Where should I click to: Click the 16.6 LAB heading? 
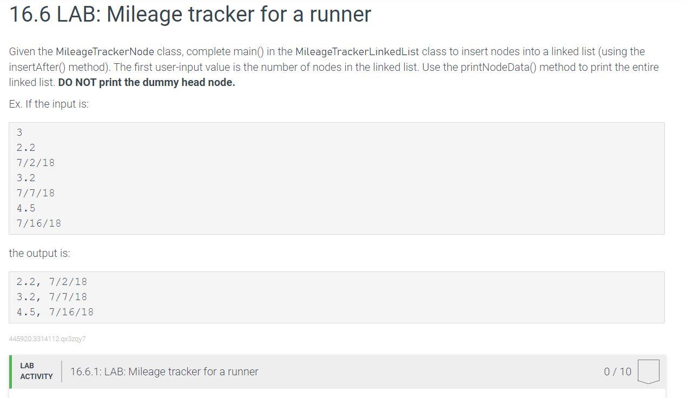click(x=189, y=14)
